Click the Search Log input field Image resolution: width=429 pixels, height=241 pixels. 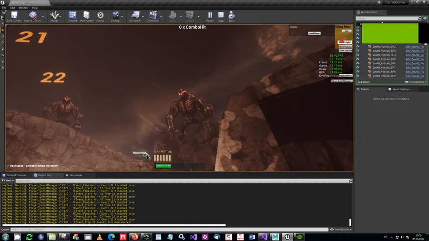click(182, 181)
